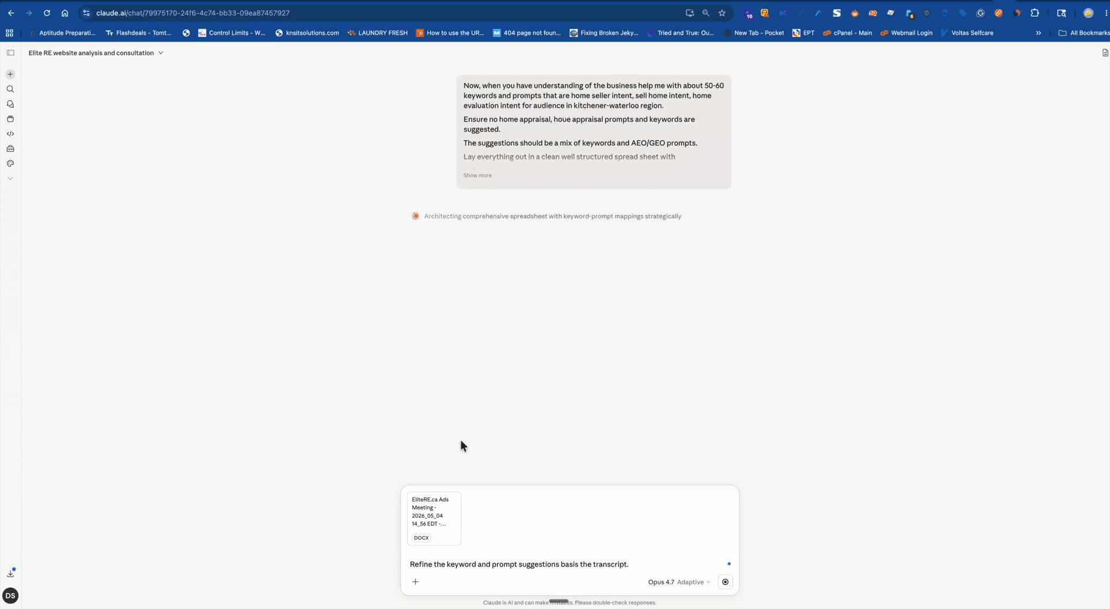1110x609 pixels.
Task: Open Webmail Login bookmark
Action: click(906, 33)
